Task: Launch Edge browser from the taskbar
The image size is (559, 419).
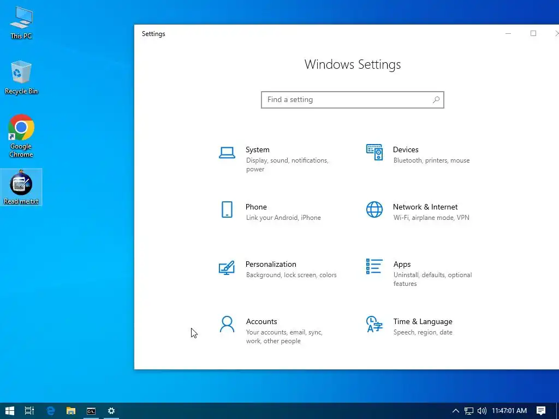Action: [51, 411]
